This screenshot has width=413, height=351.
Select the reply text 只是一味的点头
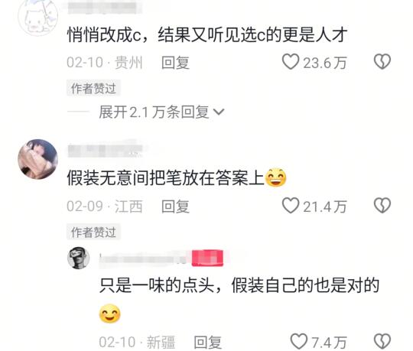[157, 285]
